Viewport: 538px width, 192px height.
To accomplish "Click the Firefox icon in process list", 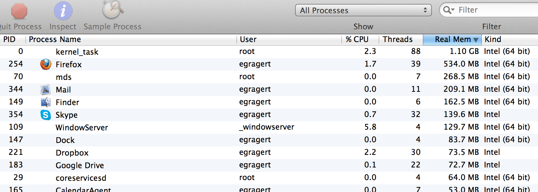I will (46, 64).
